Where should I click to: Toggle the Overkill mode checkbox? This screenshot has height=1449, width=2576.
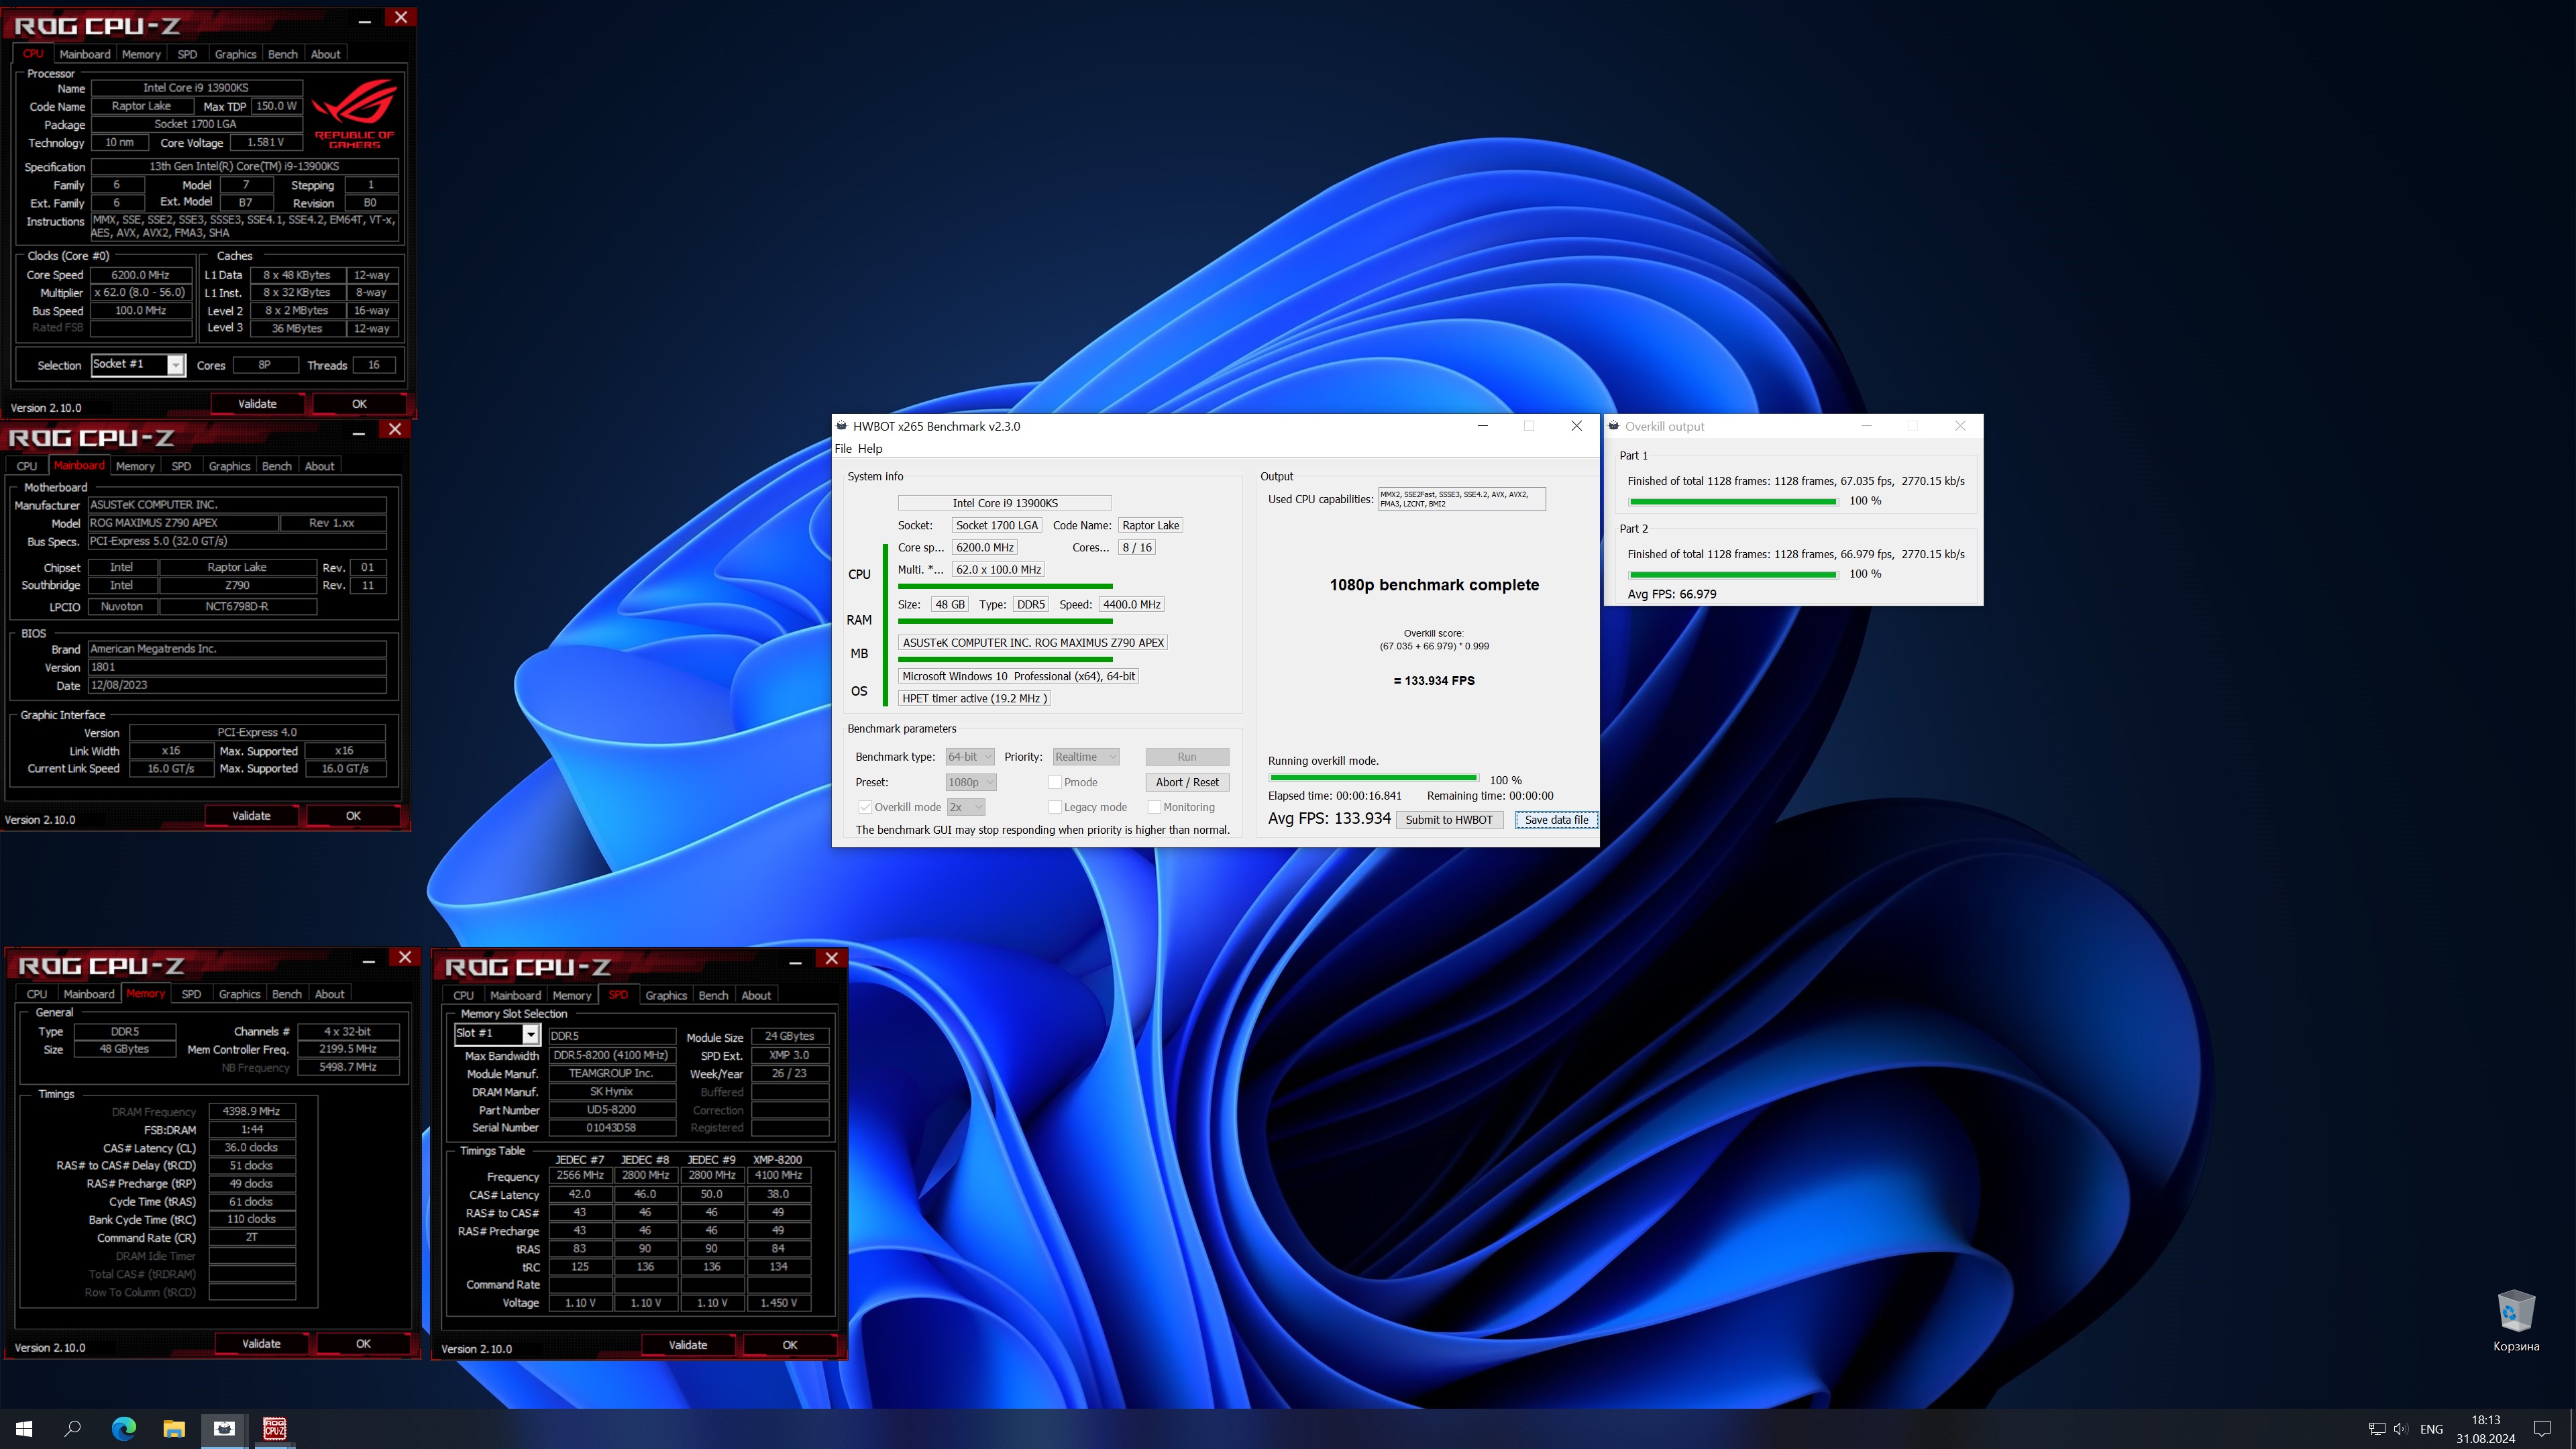click(x=865, y=807)
